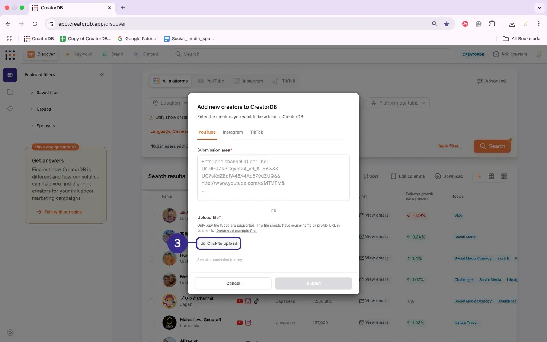Expand the Saved filter item

click(x=45, y=93)
